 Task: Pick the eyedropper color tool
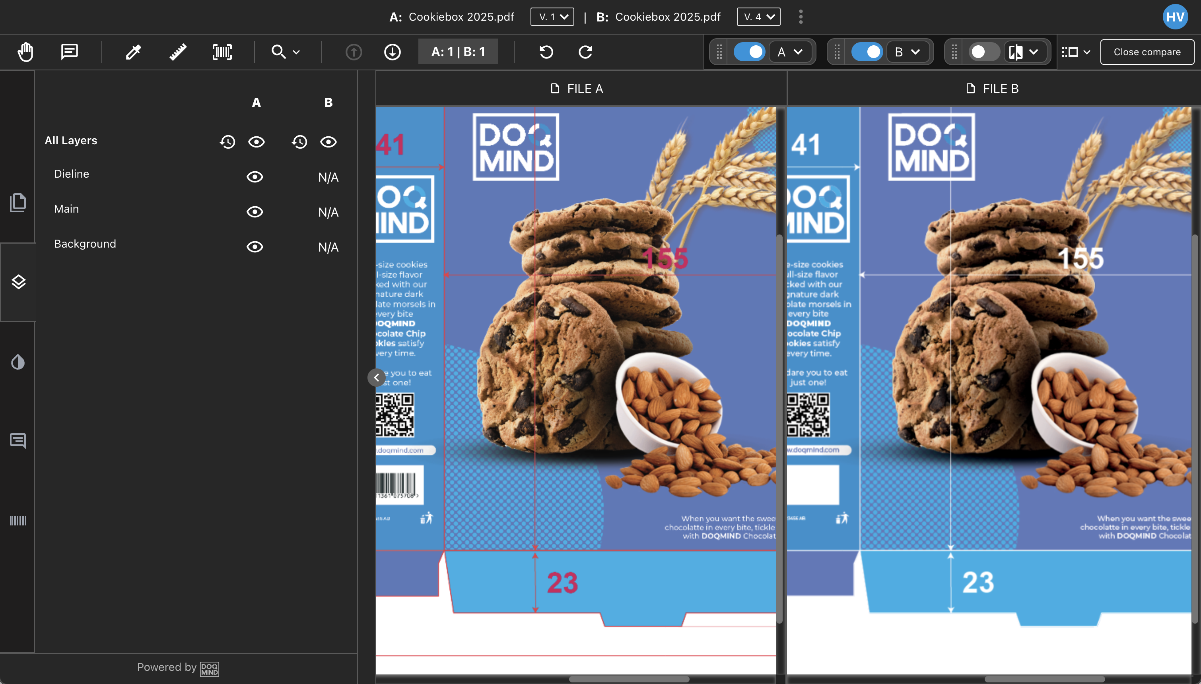coord(134,52)
